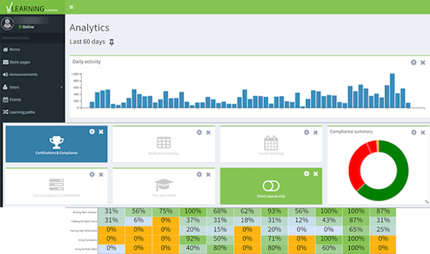This screenshot has width=430, height=254.
Task: Open the Course Bookings calendar tile
Action: click(271, 144)
